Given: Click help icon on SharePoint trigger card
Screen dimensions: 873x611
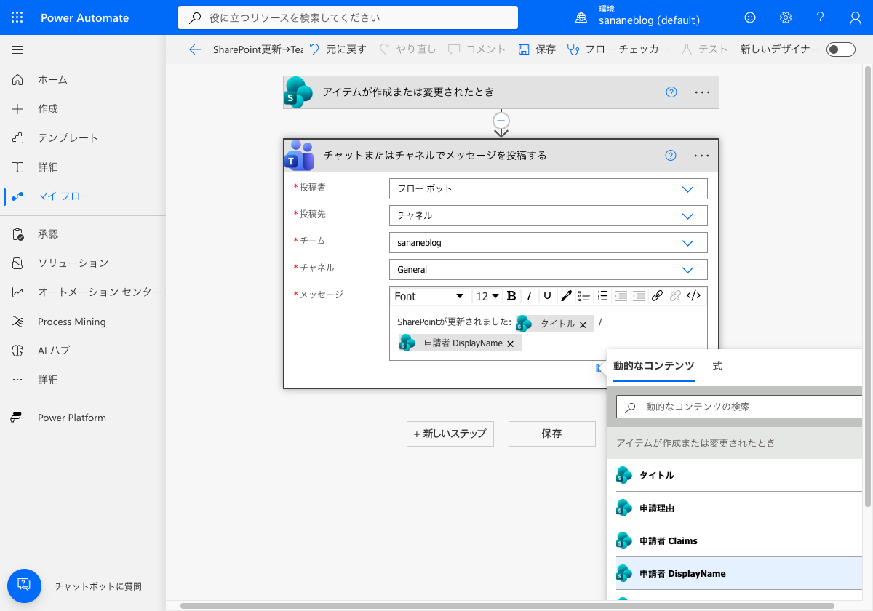Looking at the screenshot, I should click(x=671, y=92).
